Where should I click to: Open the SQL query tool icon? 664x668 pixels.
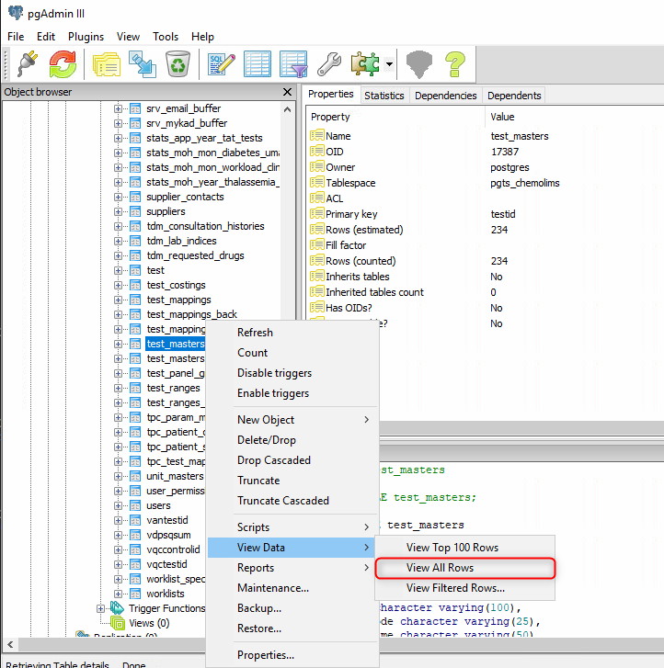pos(221,64)
